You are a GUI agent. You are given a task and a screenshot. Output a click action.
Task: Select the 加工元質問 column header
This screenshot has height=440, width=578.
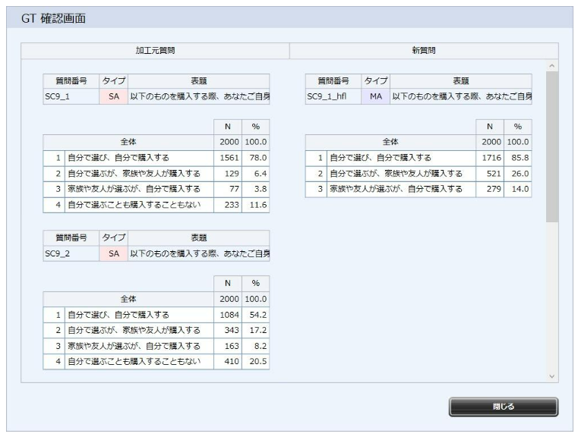point(155,50)
